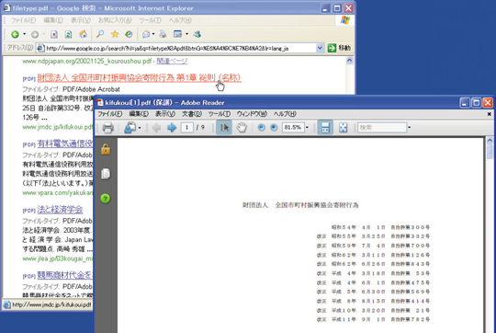
Task: Open the お気に入り(A) menu in Internet Explorer
Action: click(x=115, y=20)
